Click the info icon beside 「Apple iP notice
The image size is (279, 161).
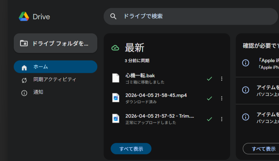coord(246,63)
